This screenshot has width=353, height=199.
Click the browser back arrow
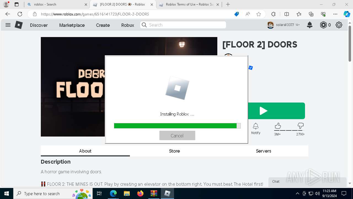[x=8, y=14]
